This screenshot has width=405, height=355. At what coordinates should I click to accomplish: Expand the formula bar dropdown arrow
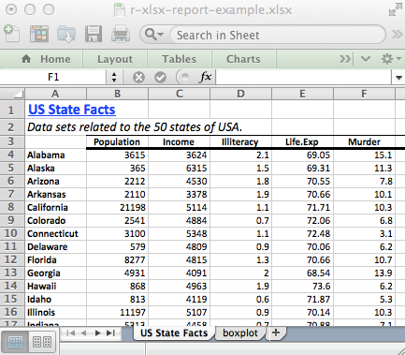point(398,78)
